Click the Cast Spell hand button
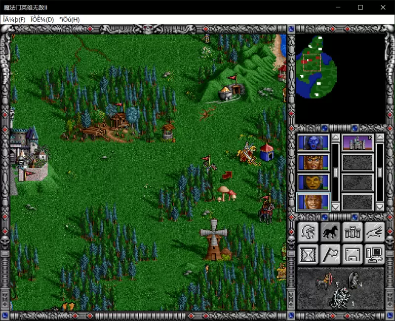Screen dimensions: 395x321 375,231
